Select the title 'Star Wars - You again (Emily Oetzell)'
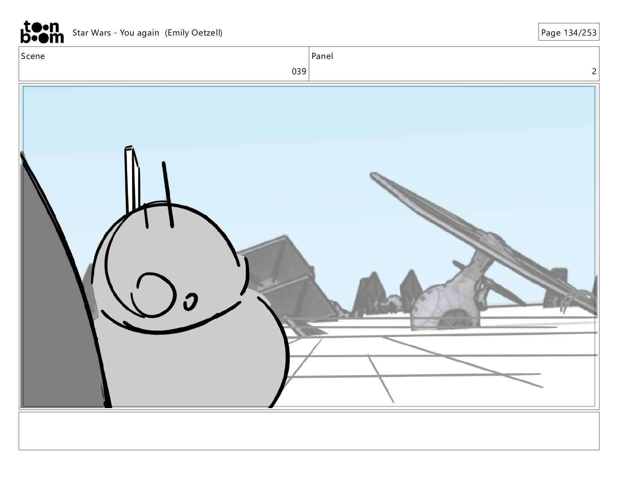619x478 pixels. pos(147,33)
